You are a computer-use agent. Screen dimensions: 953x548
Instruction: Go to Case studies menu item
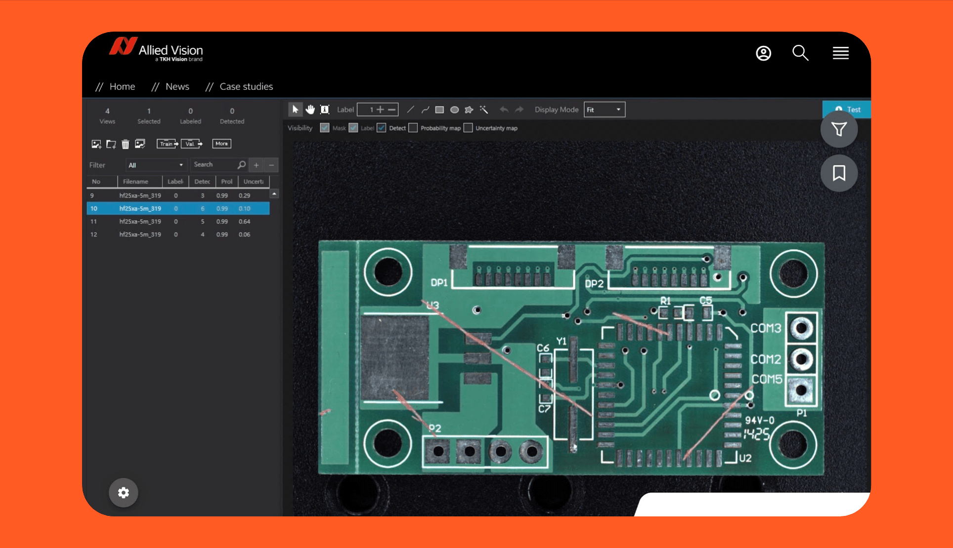click(246, 86)
